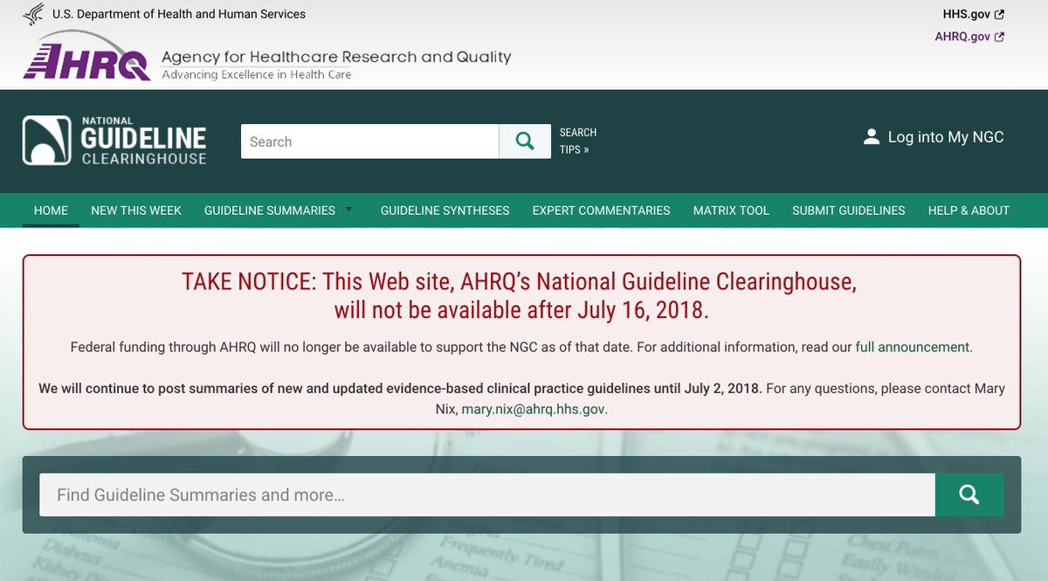Screen dimensions: 1048x581
Task: Expand the Guideline Summaries dropdown arrow
Action: point(349,210)
